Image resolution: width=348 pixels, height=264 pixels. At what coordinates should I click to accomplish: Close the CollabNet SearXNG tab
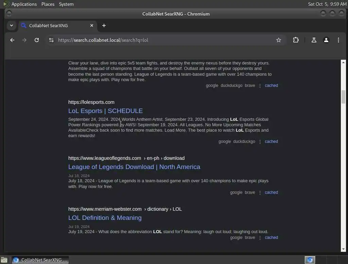click(92, 25)
